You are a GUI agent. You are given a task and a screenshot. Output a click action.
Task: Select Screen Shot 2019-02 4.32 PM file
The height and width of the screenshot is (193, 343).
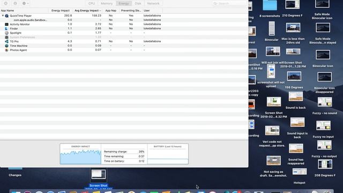coord(274,102)
